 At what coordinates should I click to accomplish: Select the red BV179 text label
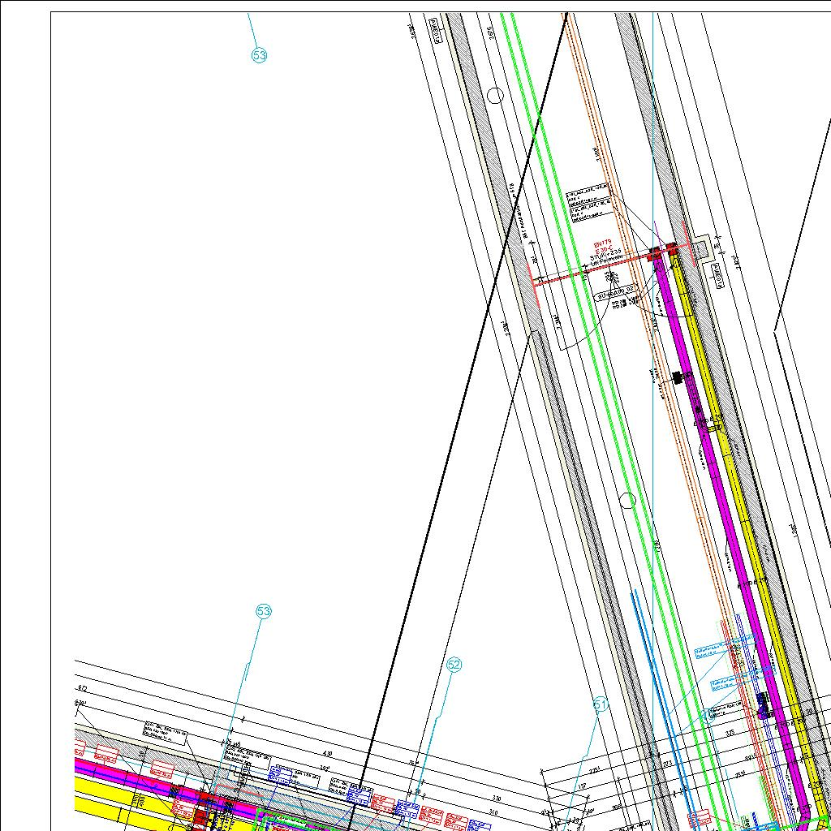click(x=602, y=243)
